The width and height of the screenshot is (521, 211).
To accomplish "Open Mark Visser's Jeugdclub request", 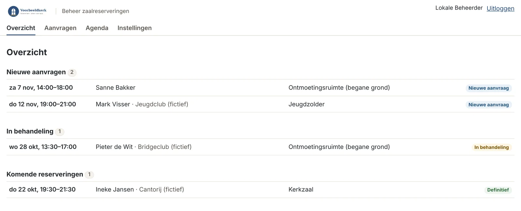I will (260, 104).
